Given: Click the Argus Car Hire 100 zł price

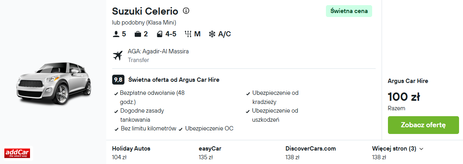Looking at the screenshot, I should click(x=403, y=96).
